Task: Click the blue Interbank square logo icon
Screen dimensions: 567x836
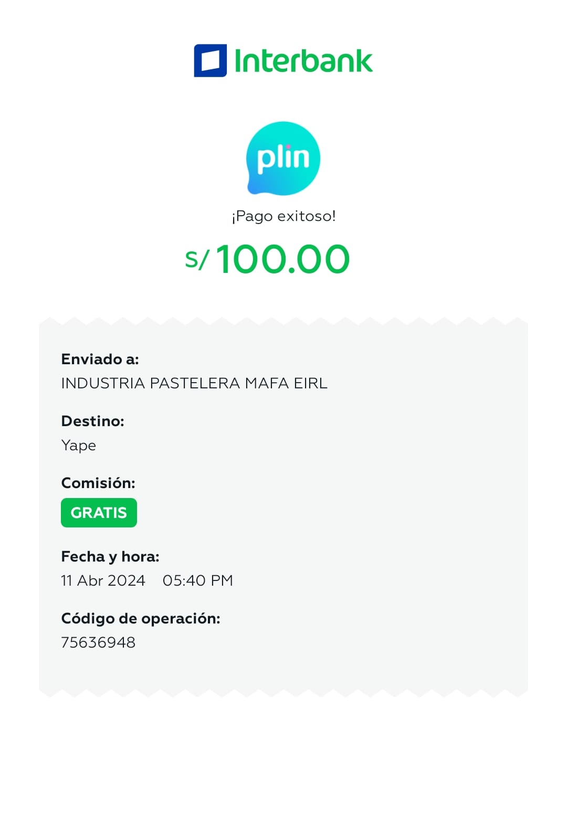Action: [210, 61]
